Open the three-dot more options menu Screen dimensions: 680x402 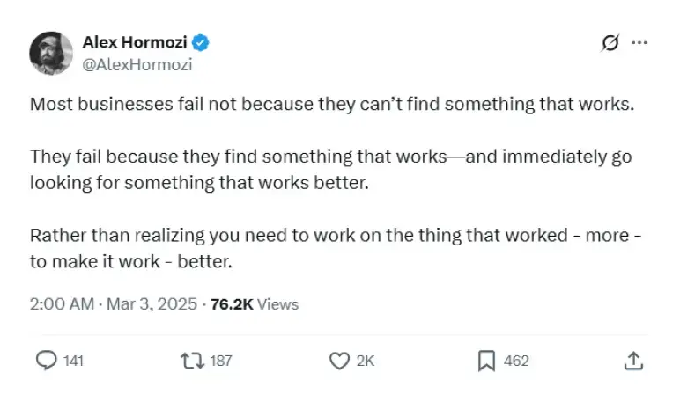[640, 42]
